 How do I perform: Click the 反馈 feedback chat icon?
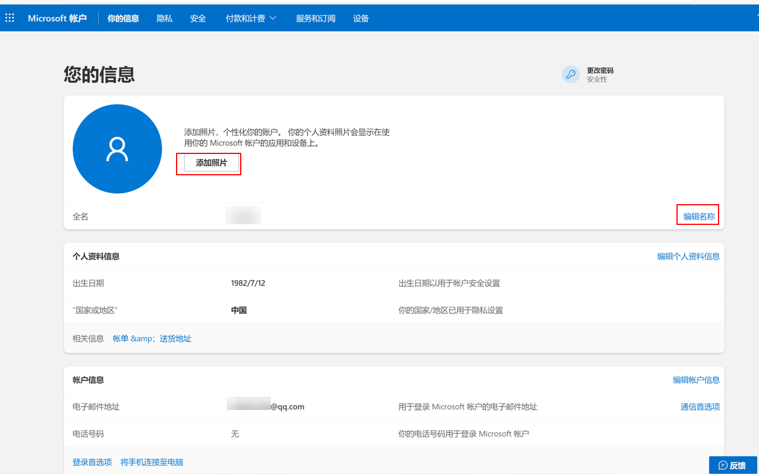tap(723, 465)
